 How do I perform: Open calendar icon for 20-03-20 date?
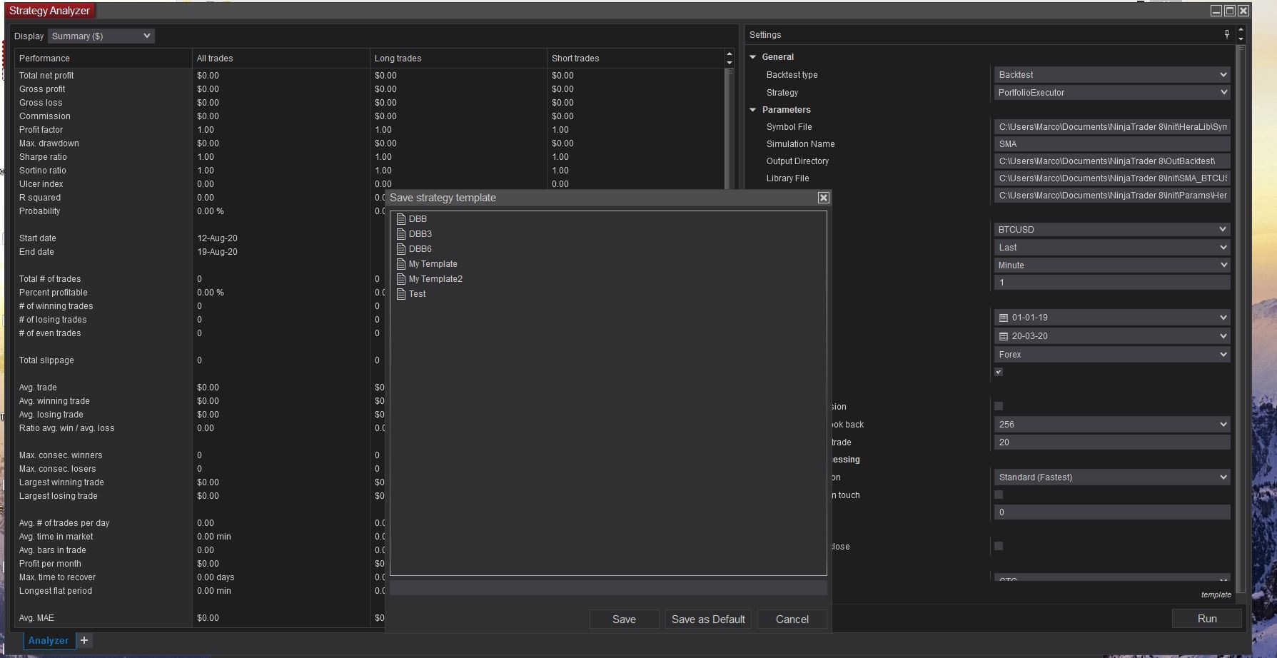tap(1004, 336)
